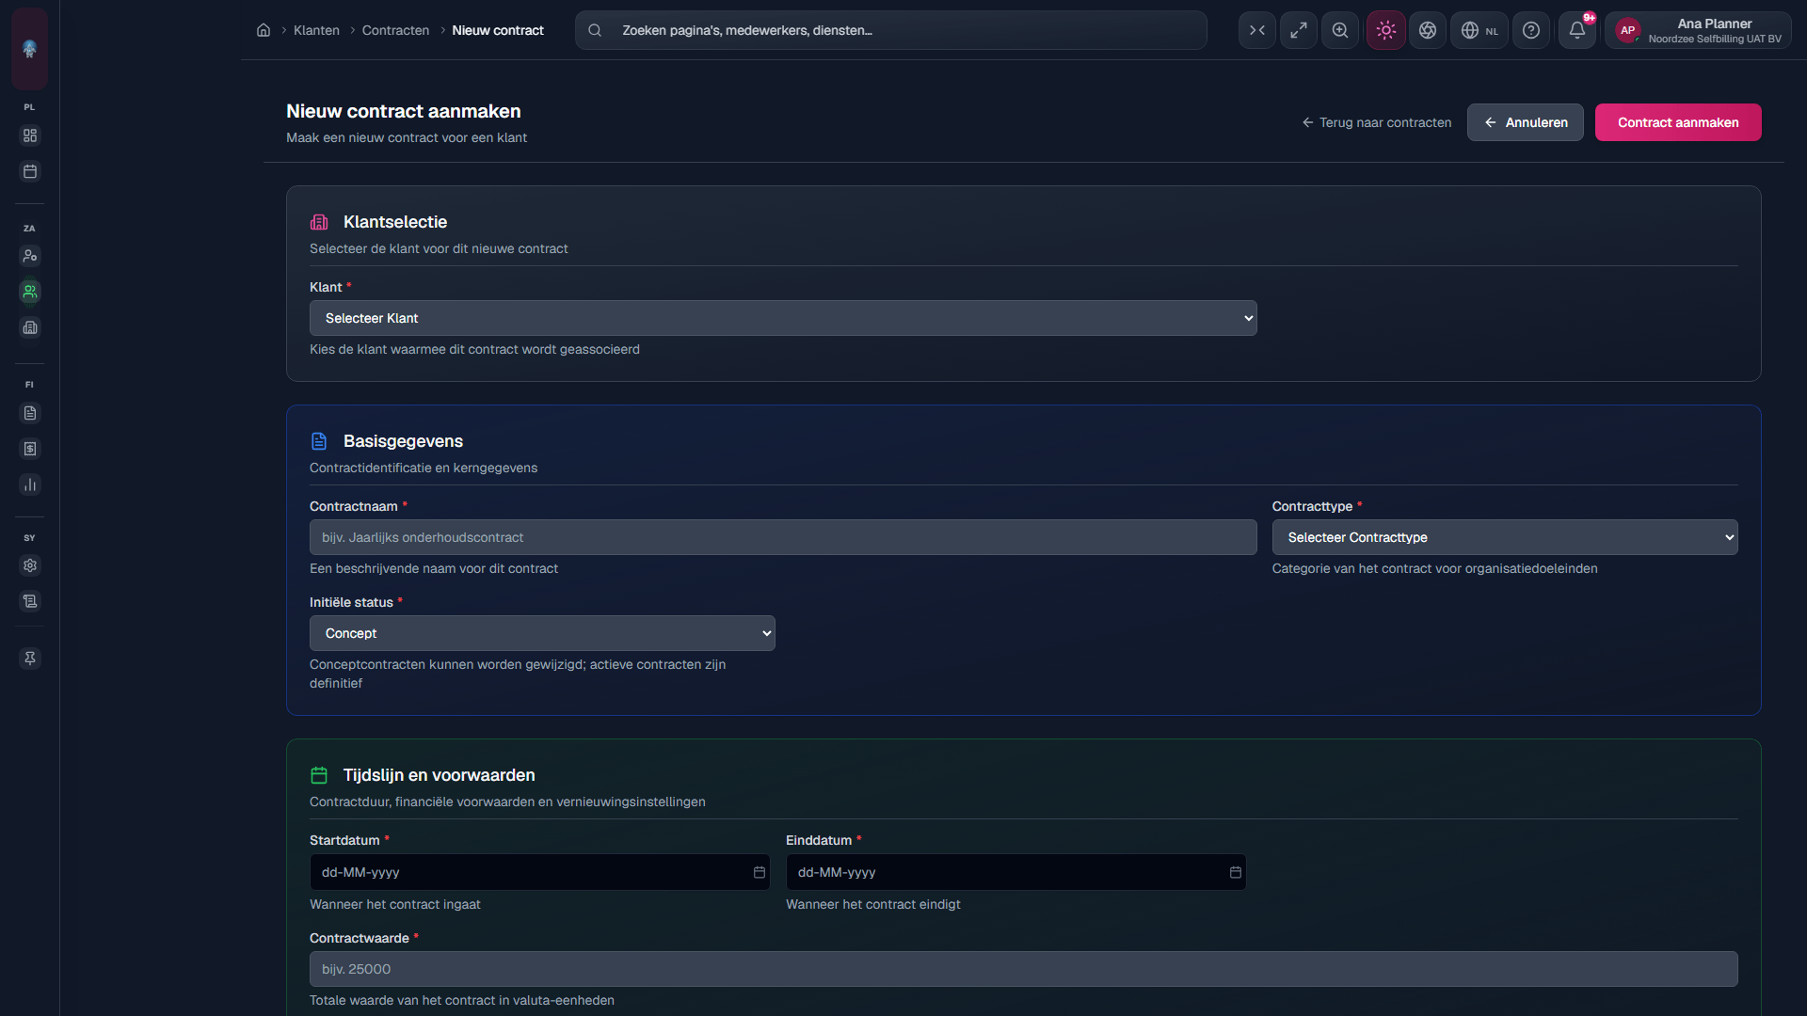Click the Contract aanmaken button
Image resolution: width=1807 pixels, height=1016 pixels.
pos(1678,122)
